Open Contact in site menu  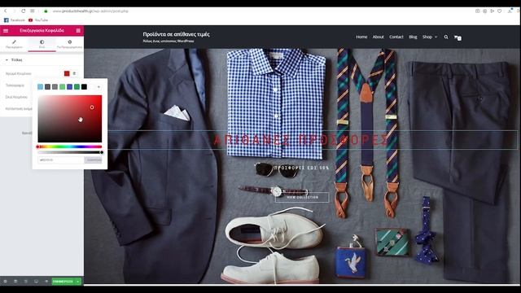click(x=396, y=37)
